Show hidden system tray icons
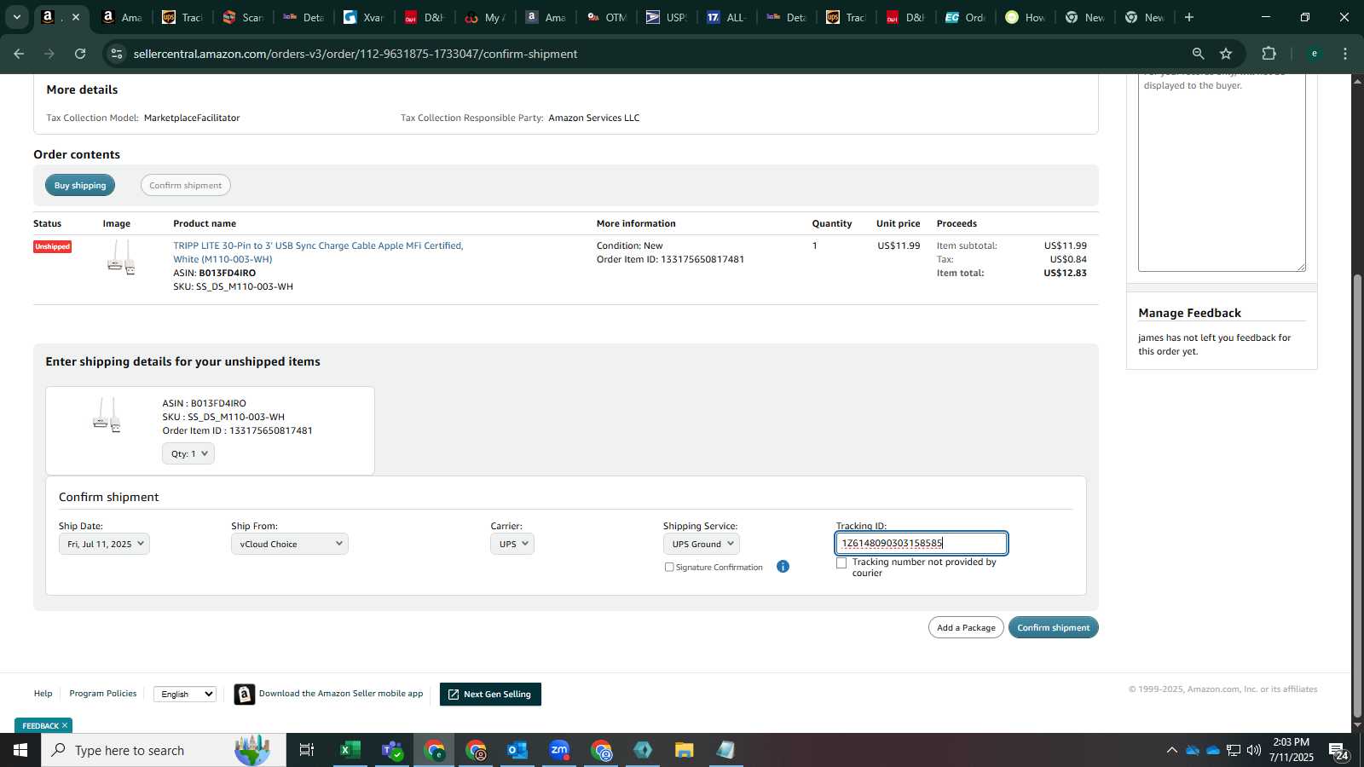The image size is (1364, 767). pyautogui.click(x=1171, y=750)
